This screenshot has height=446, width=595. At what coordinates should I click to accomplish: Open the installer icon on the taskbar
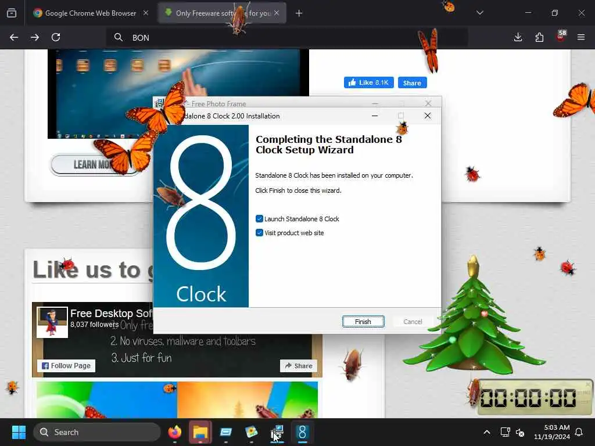277,432
